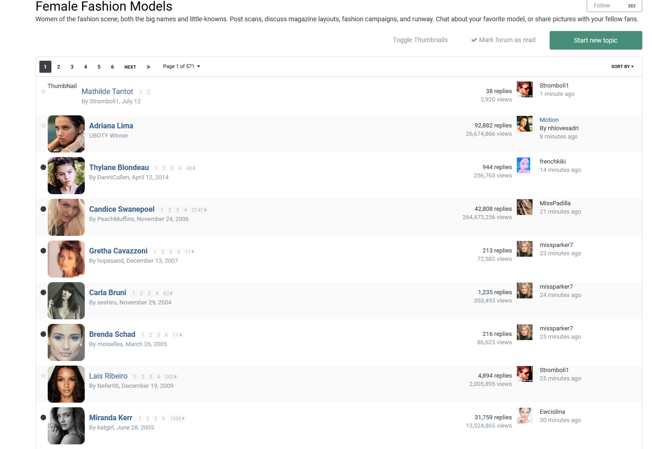Click MissPadilla's avatar icon

point(524,207)
